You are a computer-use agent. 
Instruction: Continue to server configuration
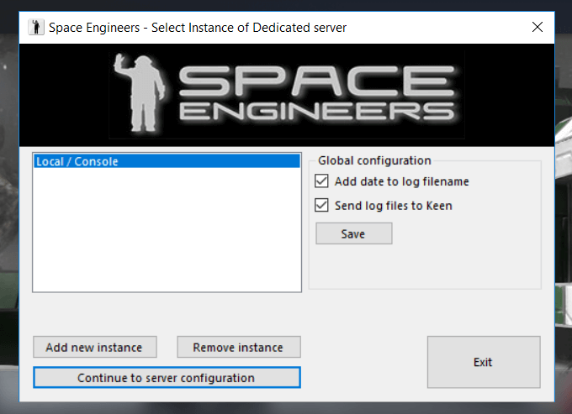pos(166,378)
